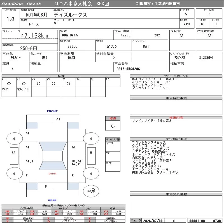224x224 pixels.
Task: Select the 客室内張 ヤブレ cell
Action: (x=113, y=146)
